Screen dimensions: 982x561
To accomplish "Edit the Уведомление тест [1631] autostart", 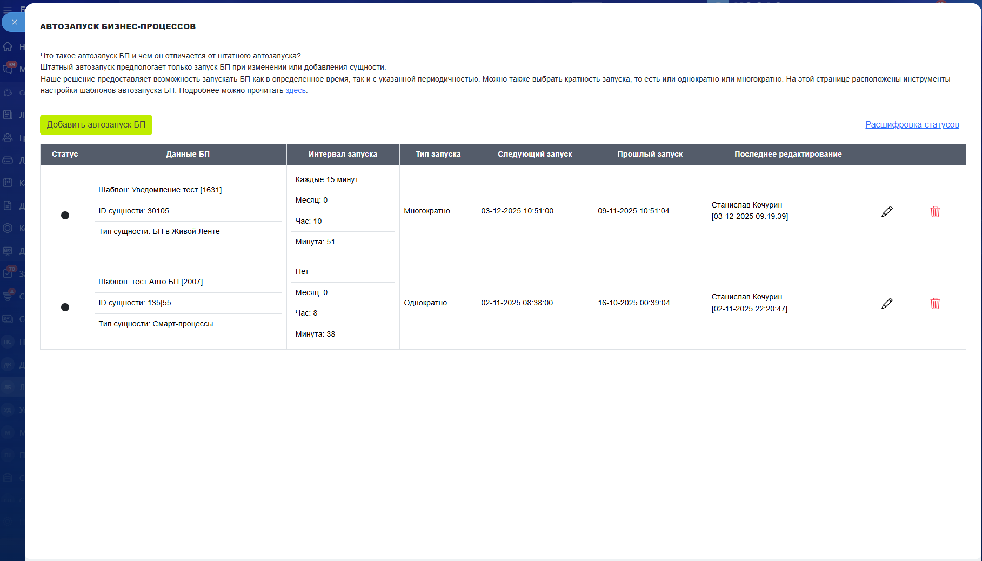I will [x=887, y=211].
